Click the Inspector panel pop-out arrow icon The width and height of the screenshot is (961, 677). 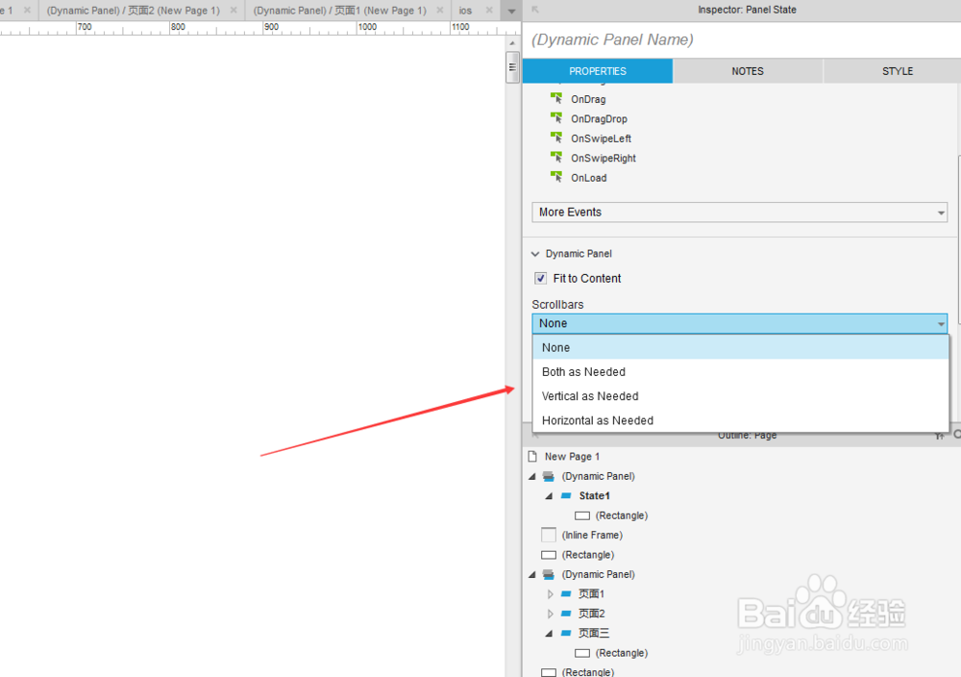tap(535, 10)
